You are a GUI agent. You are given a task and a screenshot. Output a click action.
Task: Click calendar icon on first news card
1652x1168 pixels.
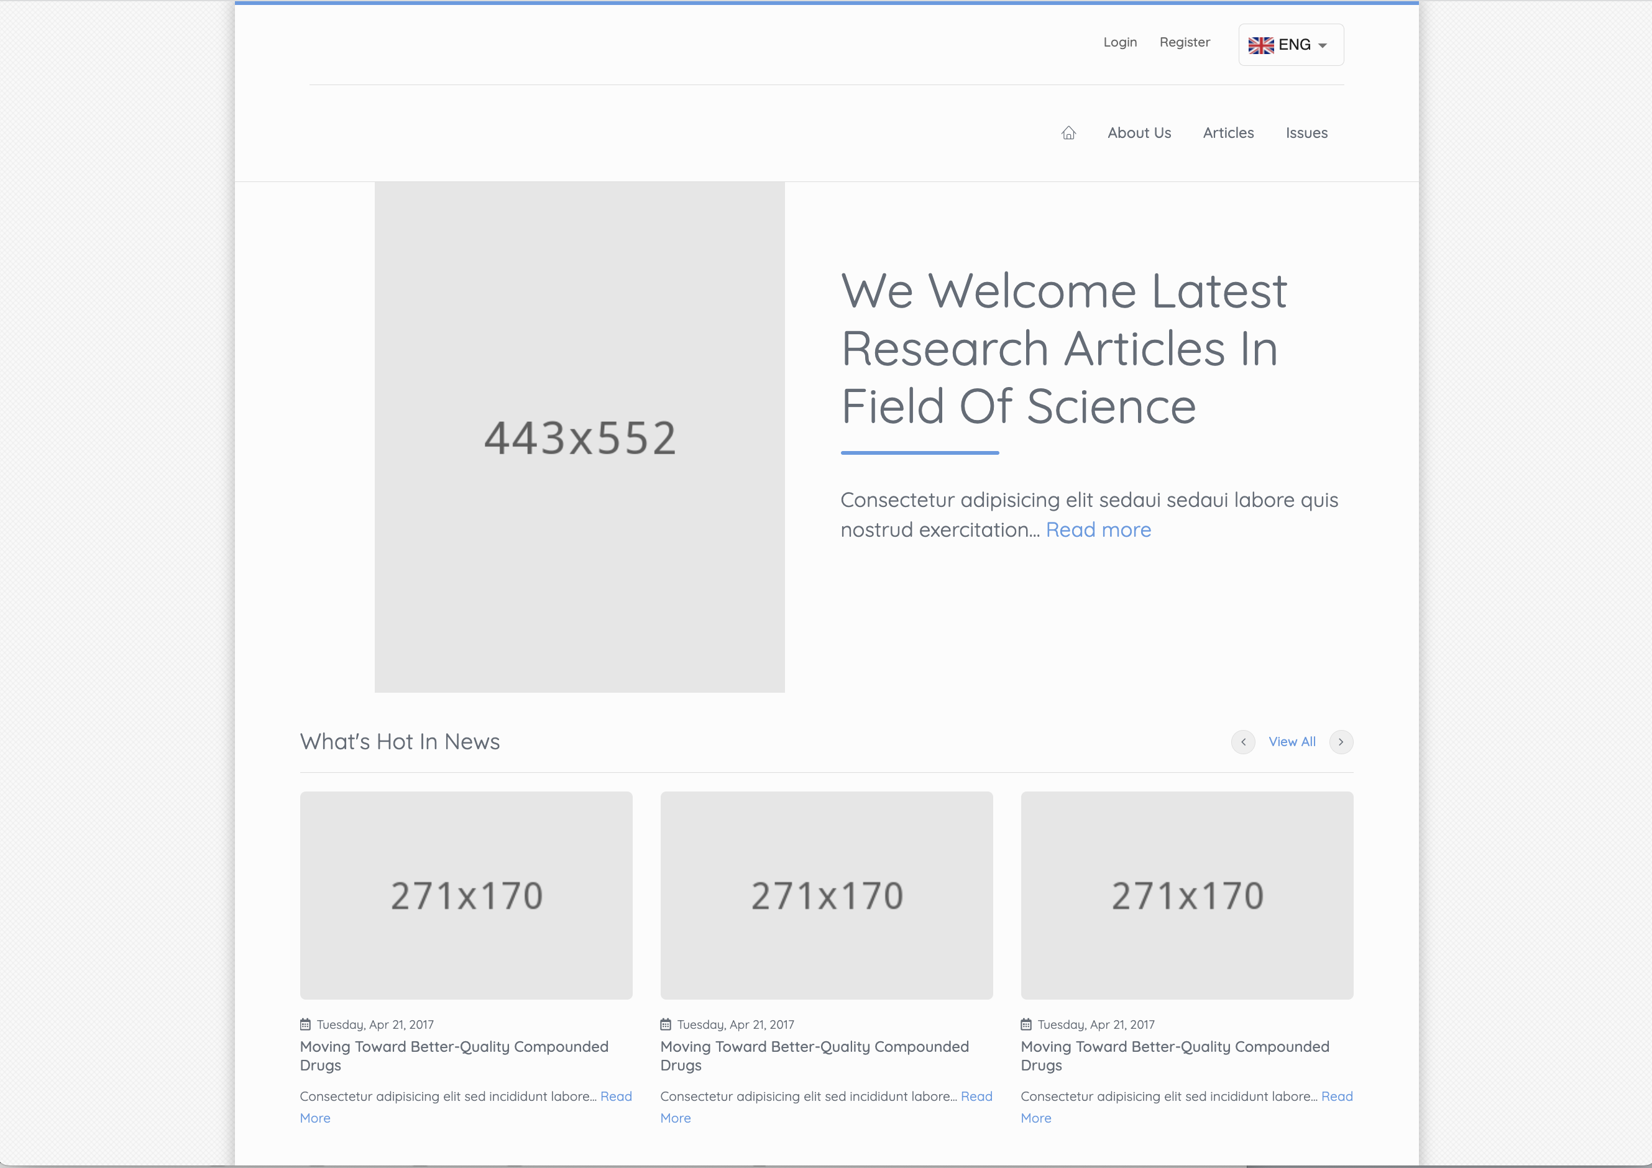click(x=305, y=1024)
